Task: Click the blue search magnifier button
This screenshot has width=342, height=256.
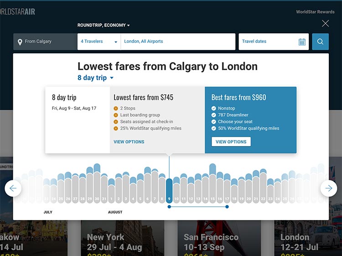Action: click(320, 41)
